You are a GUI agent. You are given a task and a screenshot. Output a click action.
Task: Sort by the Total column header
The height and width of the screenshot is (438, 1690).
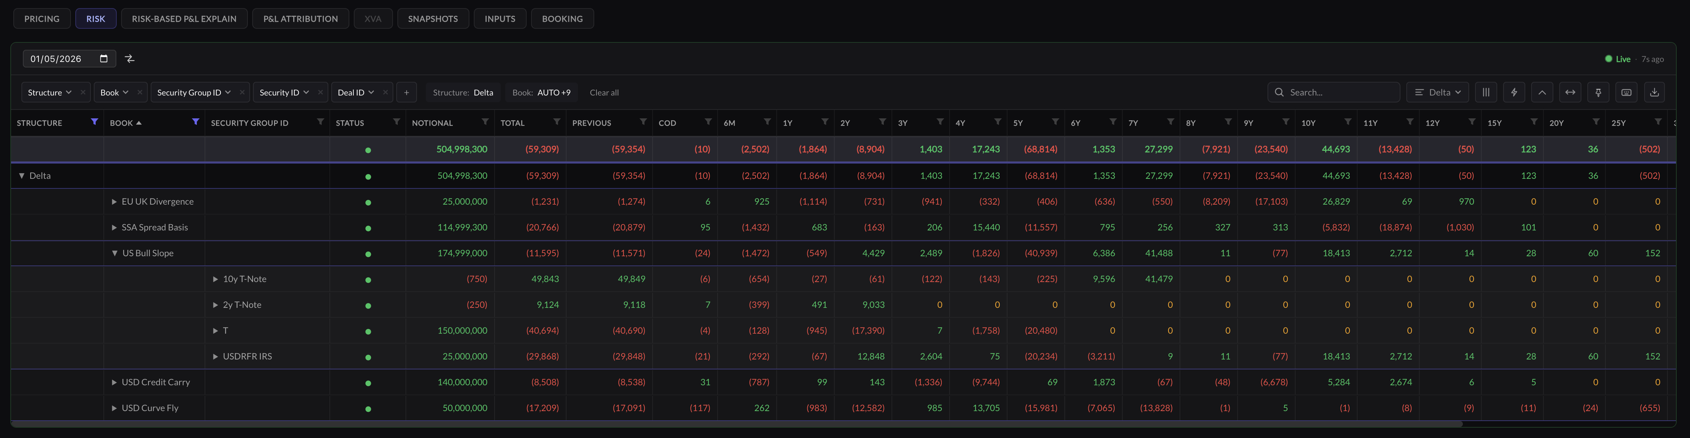point(512,123)
